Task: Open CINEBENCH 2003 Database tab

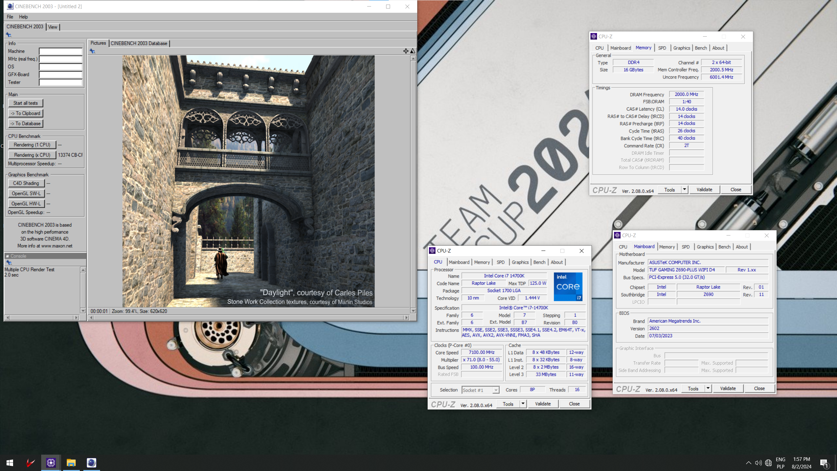Action: click(139, 43)
